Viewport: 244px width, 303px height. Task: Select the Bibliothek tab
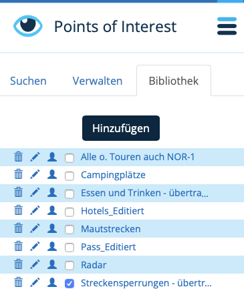[174, 81]
